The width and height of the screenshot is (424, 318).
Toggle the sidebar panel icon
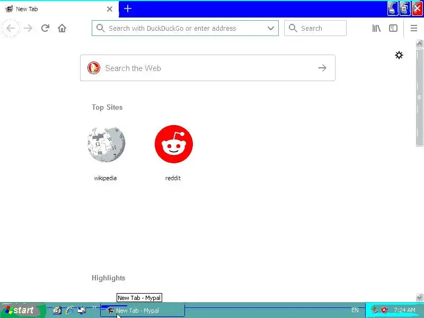393,28
